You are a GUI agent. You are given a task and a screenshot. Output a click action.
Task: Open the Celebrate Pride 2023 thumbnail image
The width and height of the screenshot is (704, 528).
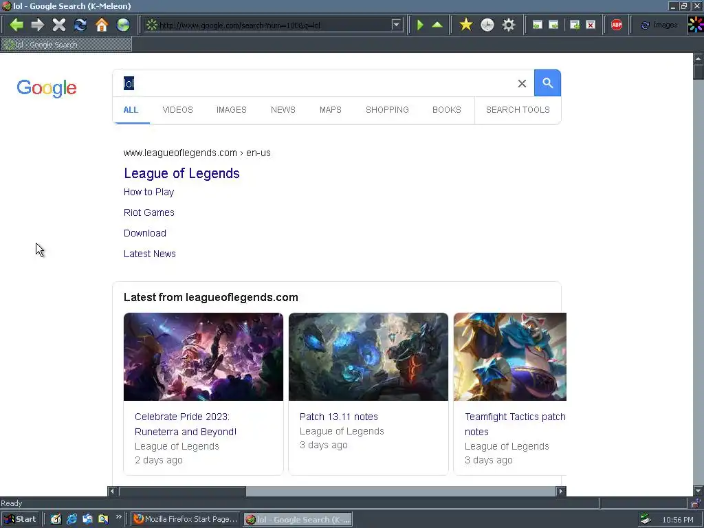203,357
